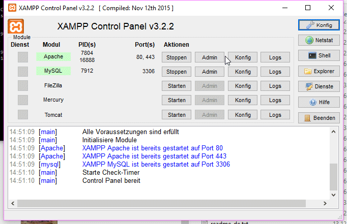Select the FileZilla module label

pos(53,85)
